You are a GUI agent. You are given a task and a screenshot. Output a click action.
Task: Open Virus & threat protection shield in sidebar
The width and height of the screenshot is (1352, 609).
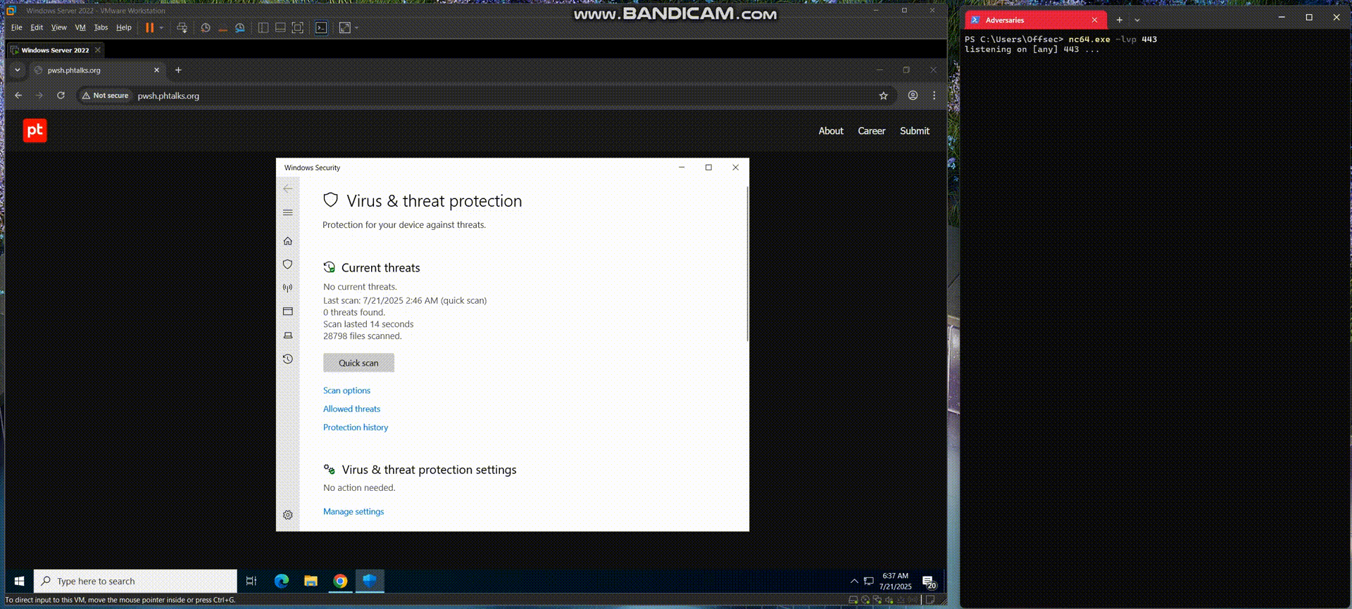pos(287,264)
